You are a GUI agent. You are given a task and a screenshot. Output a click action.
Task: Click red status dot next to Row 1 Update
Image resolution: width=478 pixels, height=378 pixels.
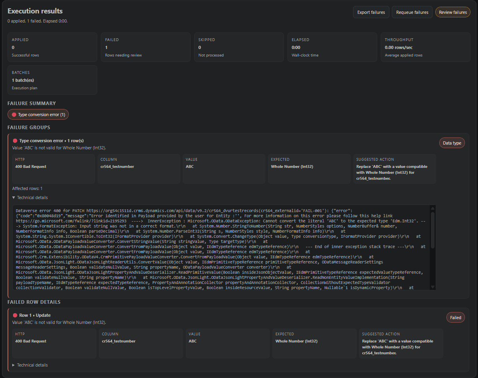[x=15, y=315]
